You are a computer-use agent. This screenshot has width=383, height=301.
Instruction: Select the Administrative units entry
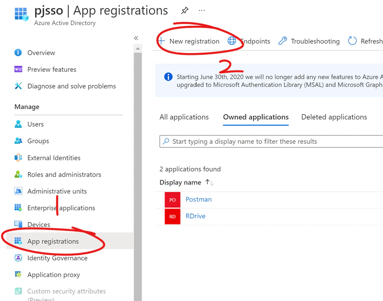57,191
